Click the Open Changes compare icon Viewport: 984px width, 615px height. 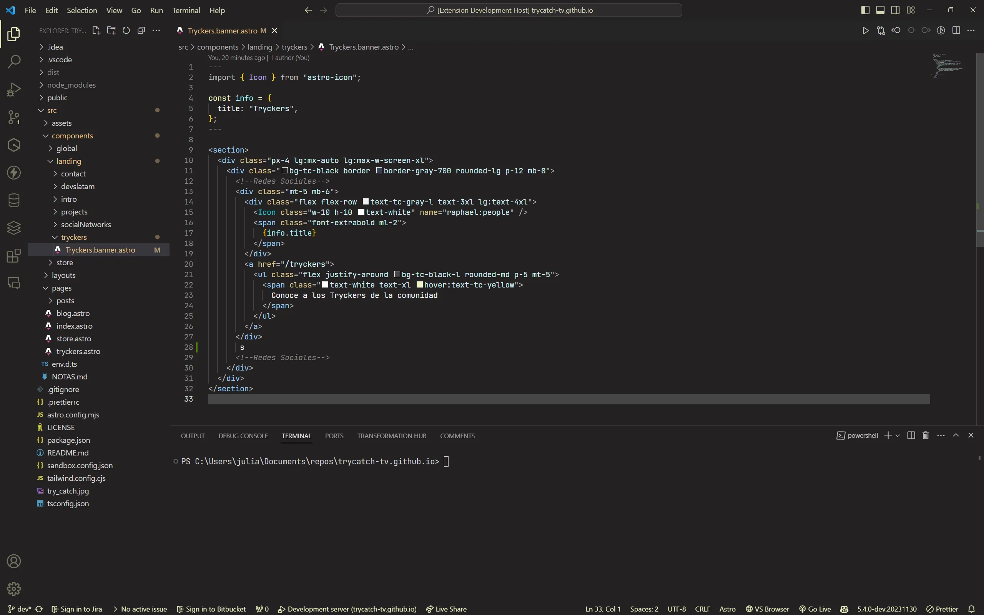coord(881,30)
